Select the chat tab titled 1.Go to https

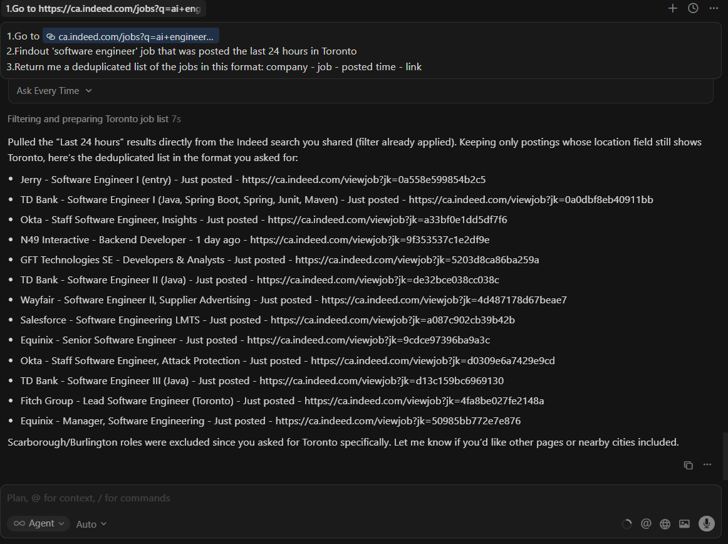pos(103,9)
